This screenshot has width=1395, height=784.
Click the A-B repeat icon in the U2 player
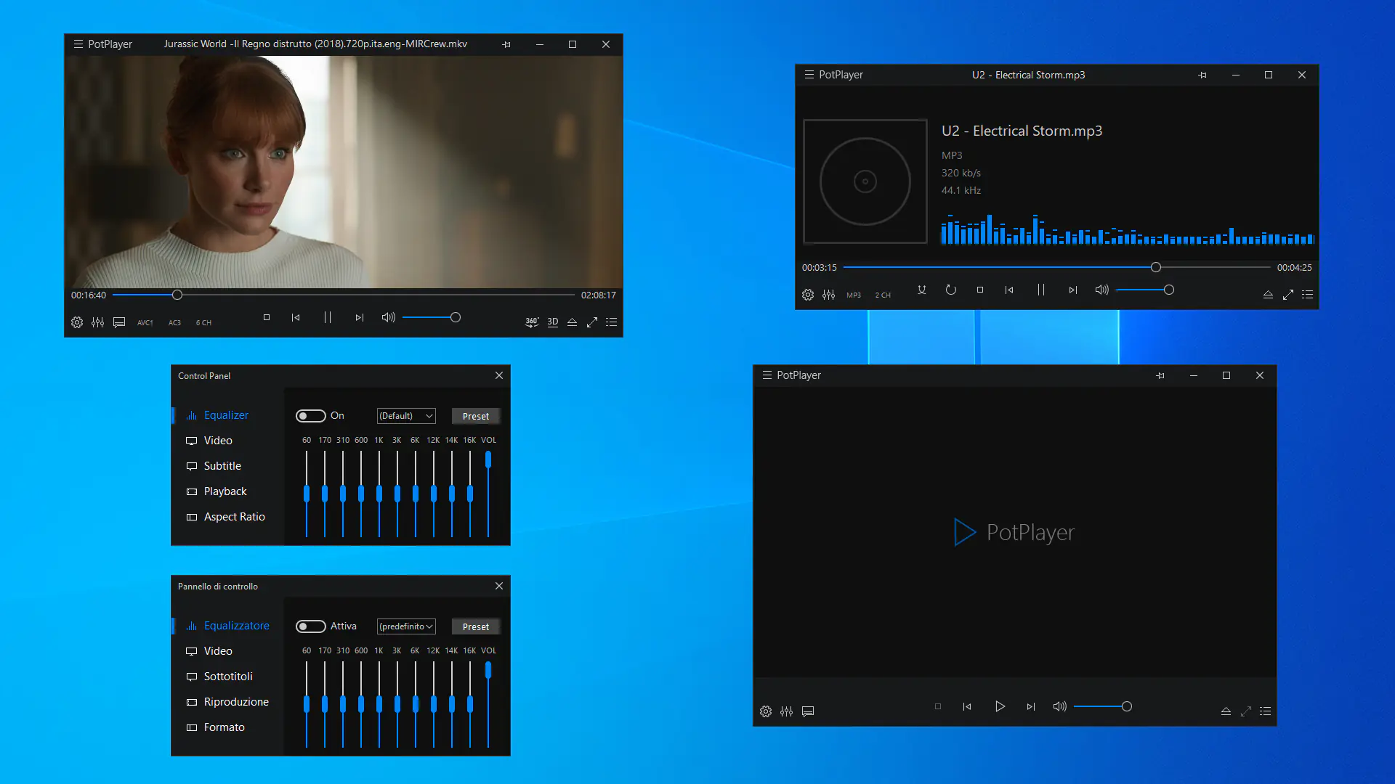pyautogui.click(x=921, y=290)
